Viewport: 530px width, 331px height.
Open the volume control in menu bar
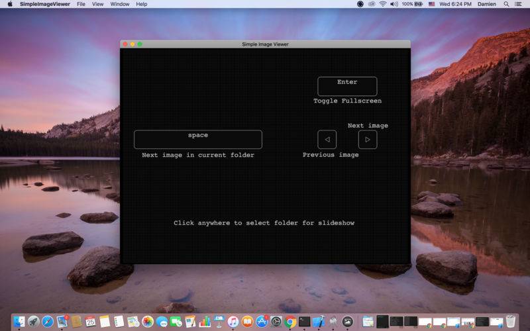(x=394, y=4)
